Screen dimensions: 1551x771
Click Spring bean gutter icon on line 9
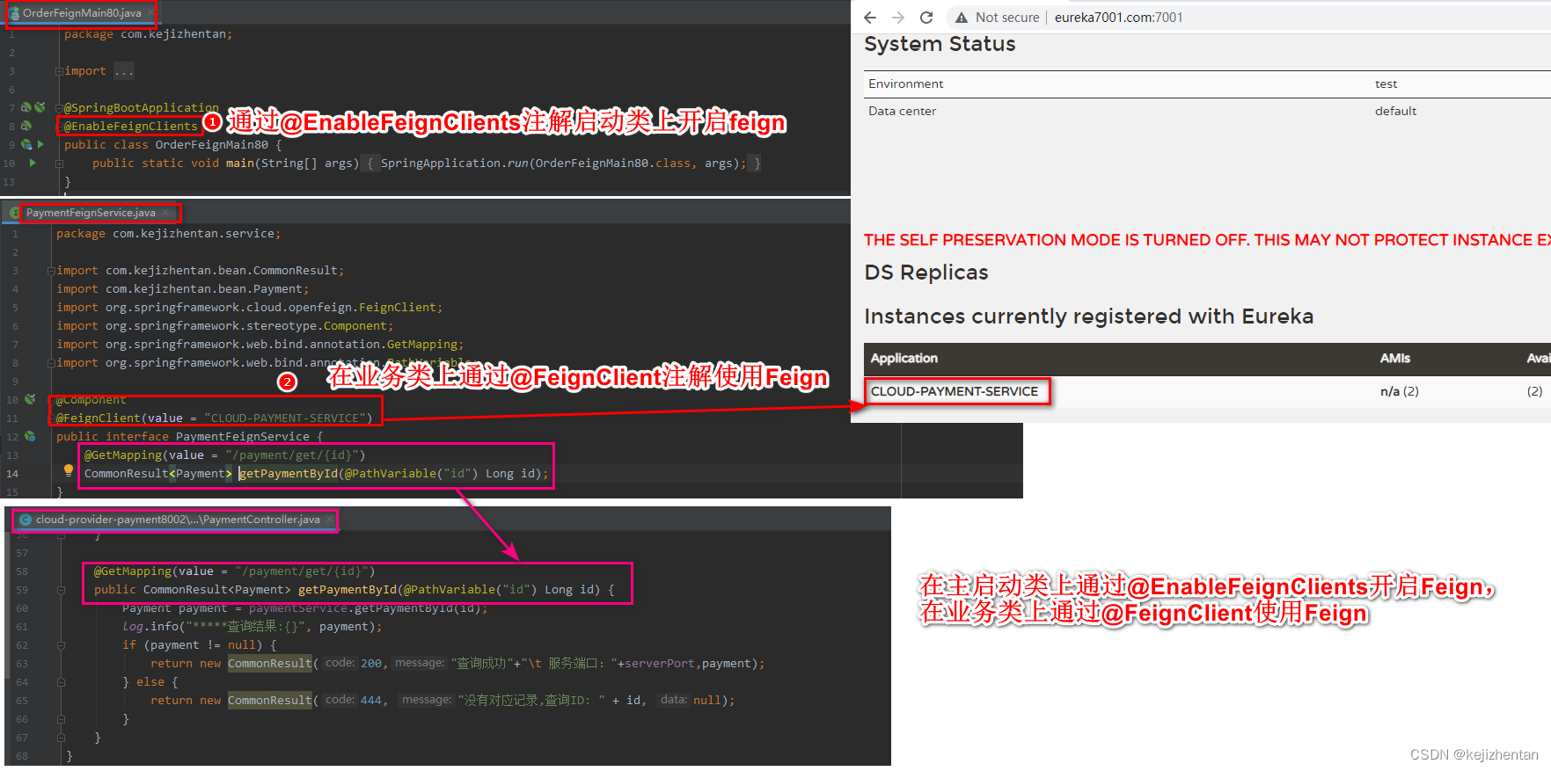[26, 144]
